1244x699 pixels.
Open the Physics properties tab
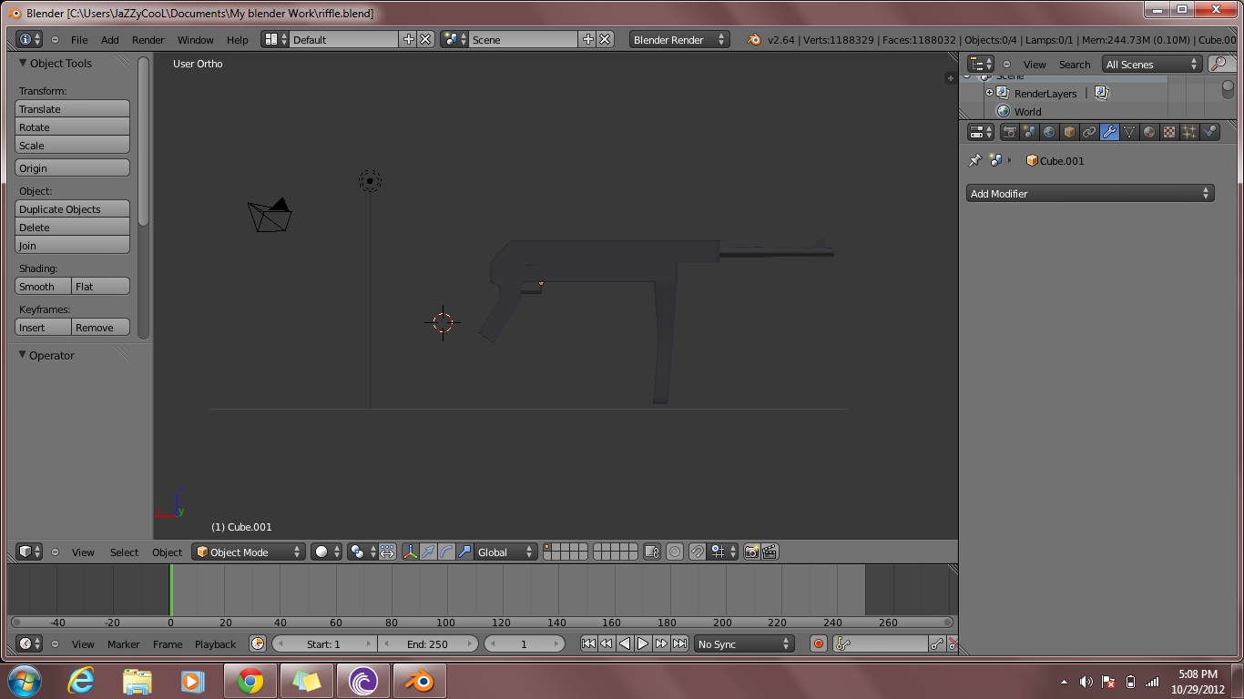(1209, 132)
